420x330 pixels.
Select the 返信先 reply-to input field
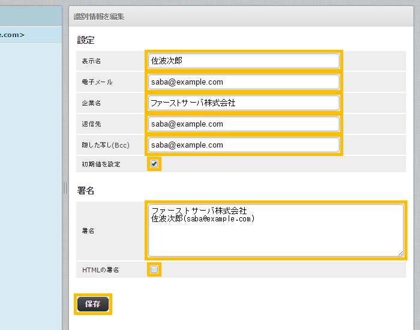pyautogui.click(x=243, y=124)
